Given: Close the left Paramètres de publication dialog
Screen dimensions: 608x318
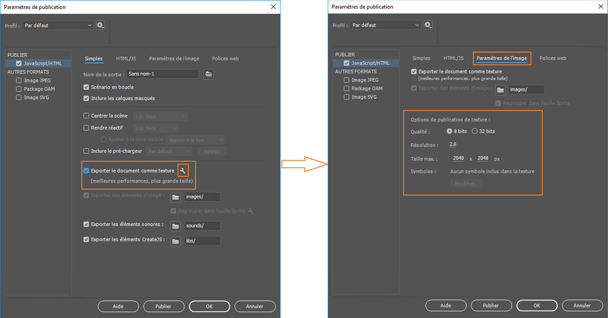Looking at the screenshot, I should click(x=273, y=7).
